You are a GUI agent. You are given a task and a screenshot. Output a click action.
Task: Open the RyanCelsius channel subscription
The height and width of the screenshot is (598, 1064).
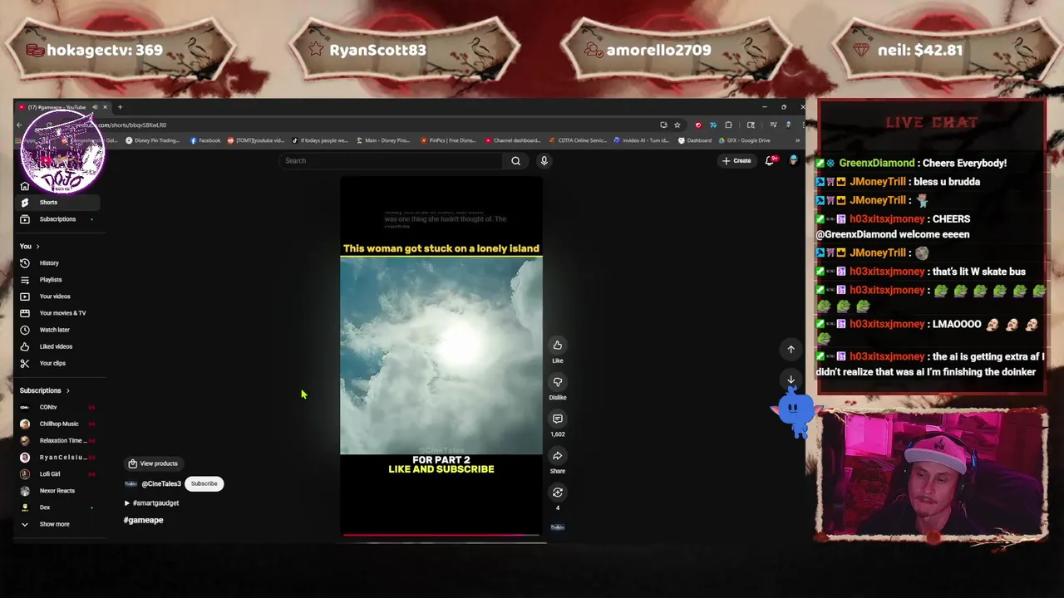[57, 458]
